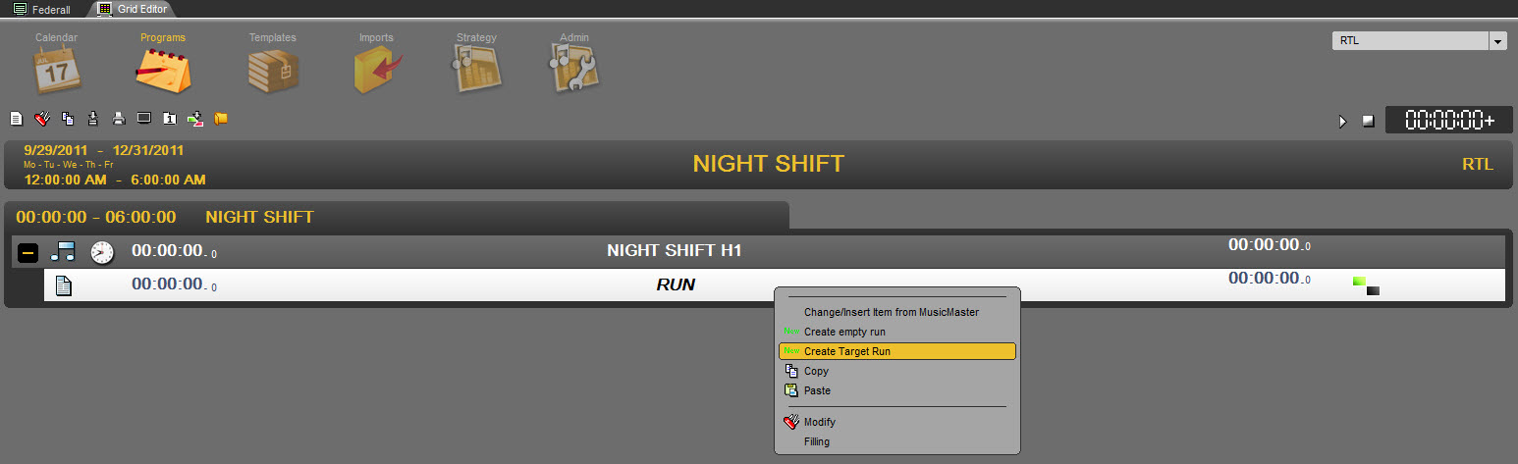Click the yellow folder toolbar icon

[221, 119]
